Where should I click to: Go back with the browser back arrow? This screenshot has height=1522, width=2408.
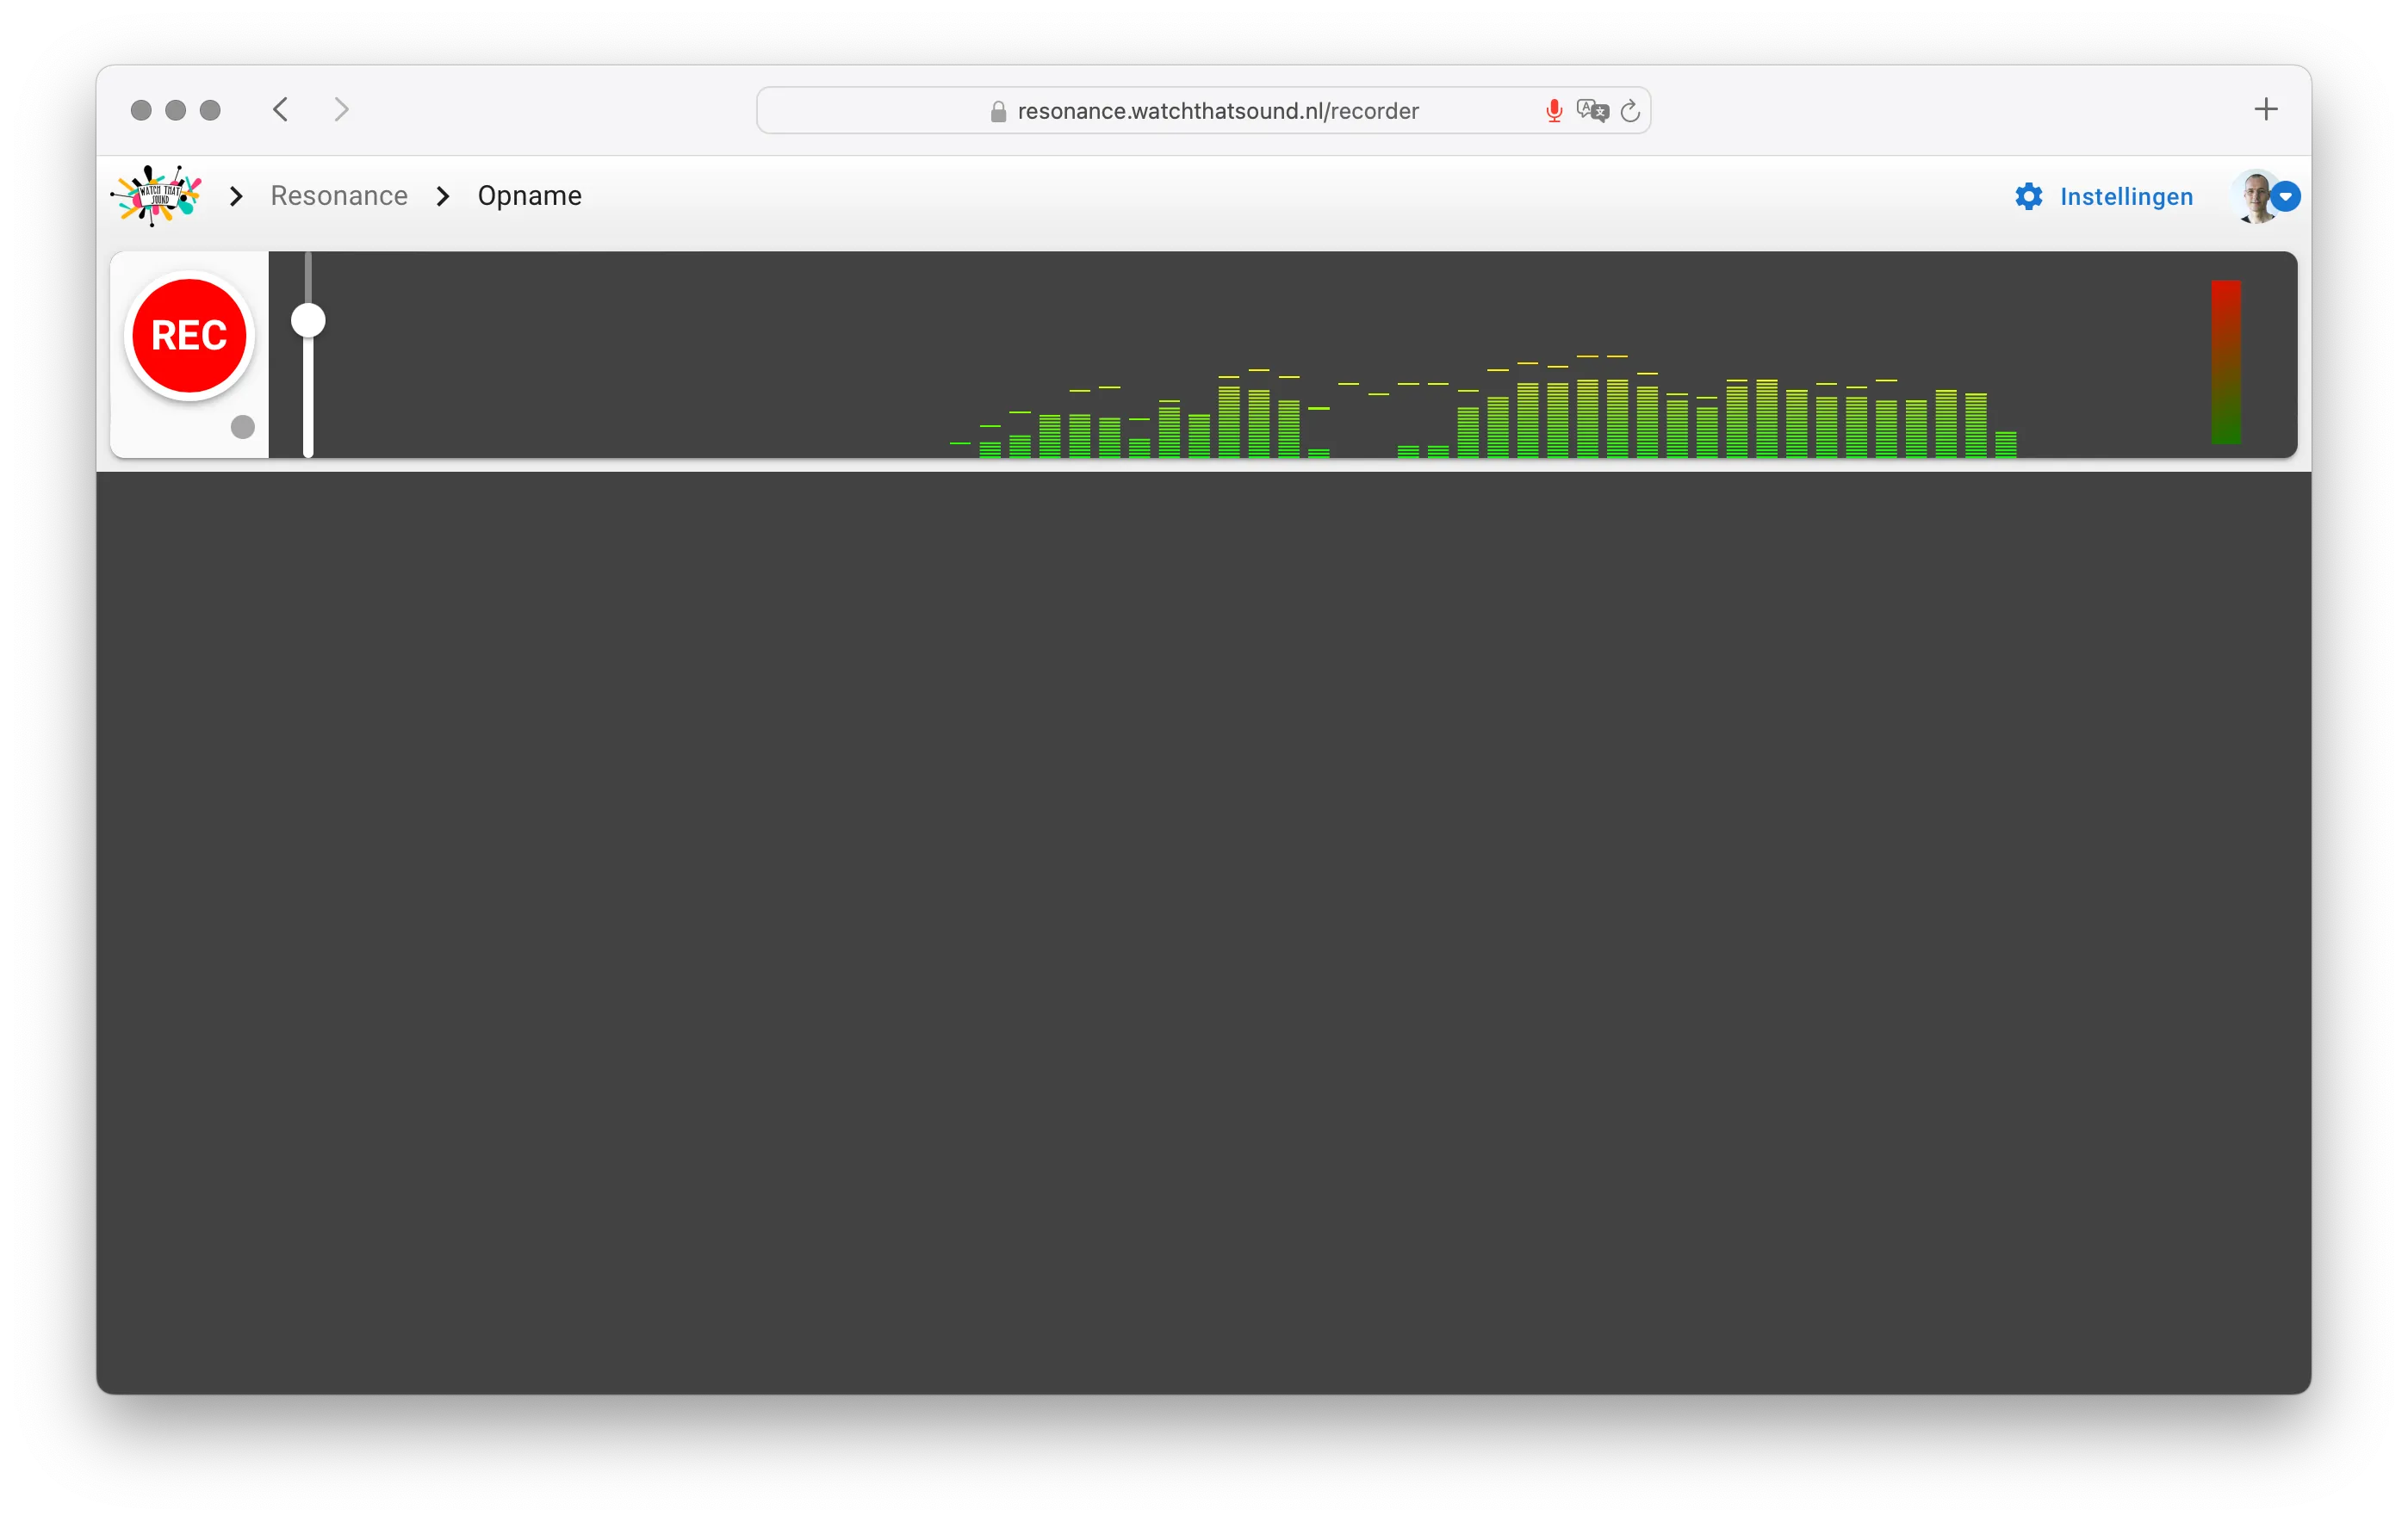pyautogui.click(x=281, y=109)
